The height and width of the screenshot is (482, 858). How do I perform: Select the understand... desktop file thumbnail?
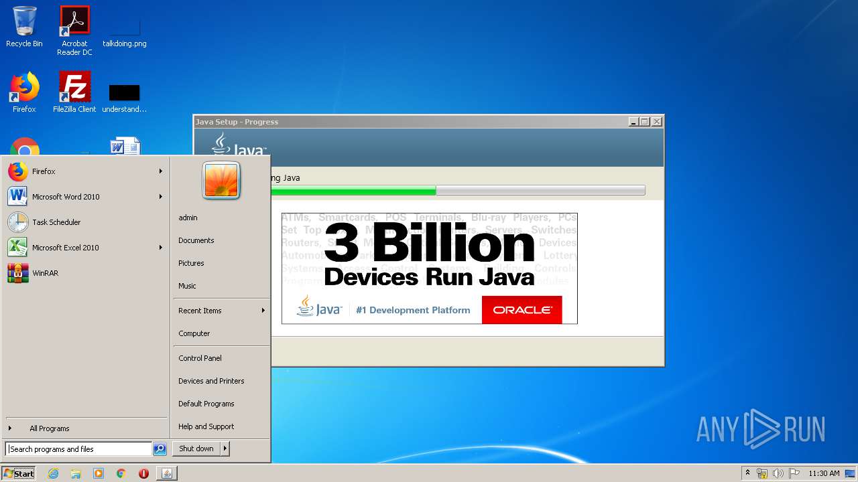click(125, 93)
